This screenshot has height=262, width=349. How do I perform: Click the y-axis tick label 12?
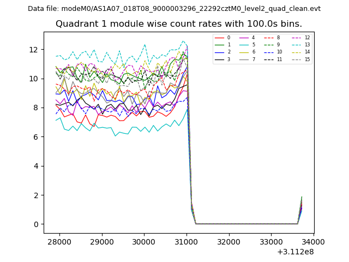[34, 50]
